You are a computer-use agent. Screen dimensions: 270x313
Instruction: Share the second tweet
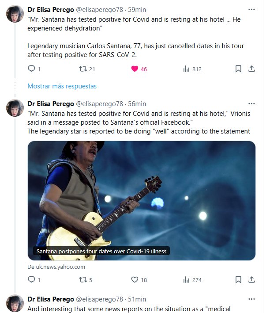pyautogui.click(x=251, y=279)
